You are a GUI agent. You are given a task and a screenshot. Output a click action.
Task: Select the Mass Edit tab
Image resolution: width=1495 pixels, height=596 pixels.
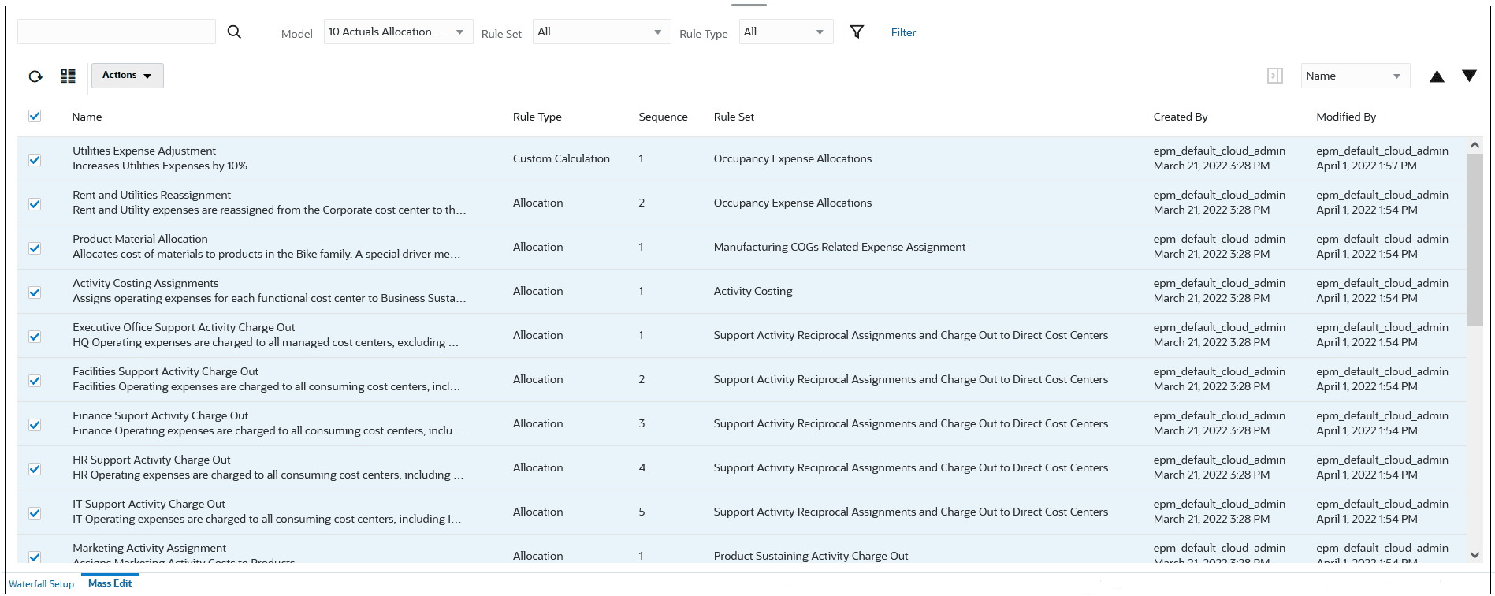(x=110, y=583)
